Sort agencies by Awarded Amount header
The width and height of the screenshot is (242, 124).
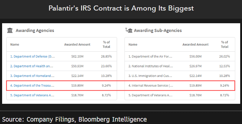pyautogui.click(x=77, y=45)
